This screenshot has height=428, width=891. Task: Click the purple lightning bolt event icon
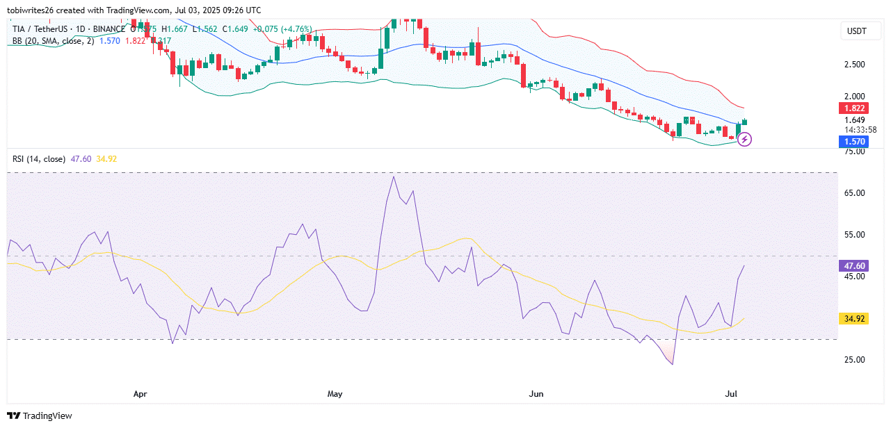(744, 140)
